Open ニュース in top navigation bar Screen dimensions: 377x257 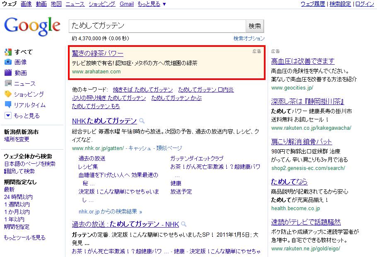click(x=75, y=4)
